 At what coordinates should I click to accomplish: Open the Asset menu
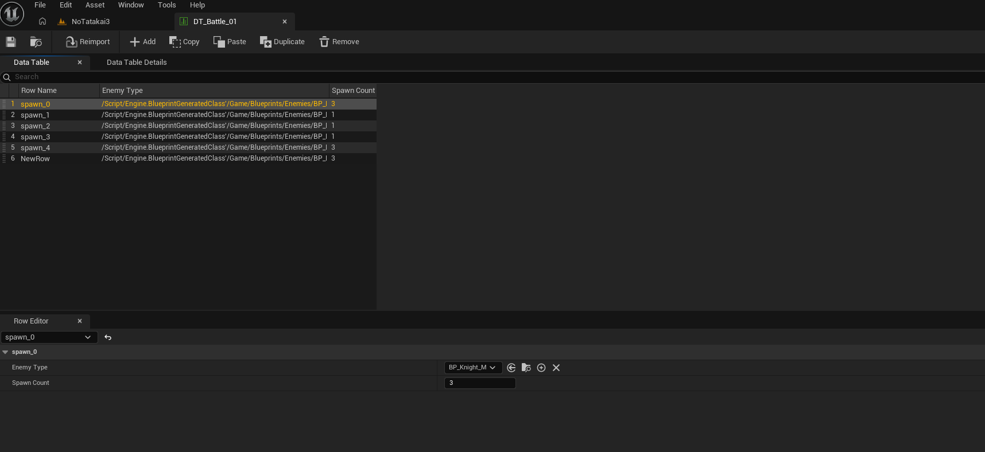[x=95, y=5]
